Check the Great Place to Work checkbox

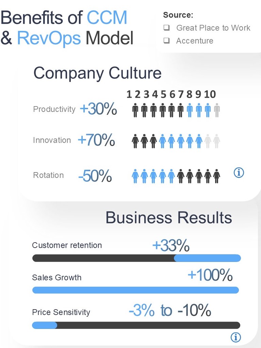click(x=167, y=28)
